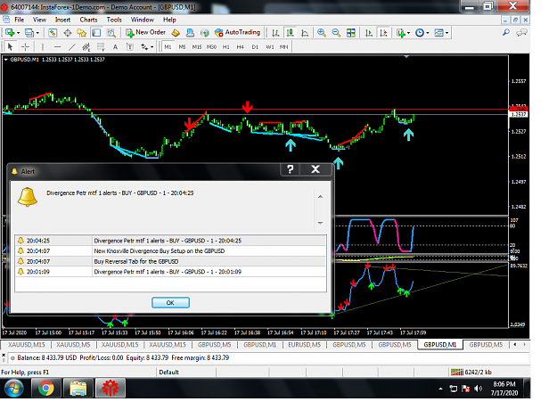Zoom out of the chart
The image size is (557, 418).
pos(336,33)
